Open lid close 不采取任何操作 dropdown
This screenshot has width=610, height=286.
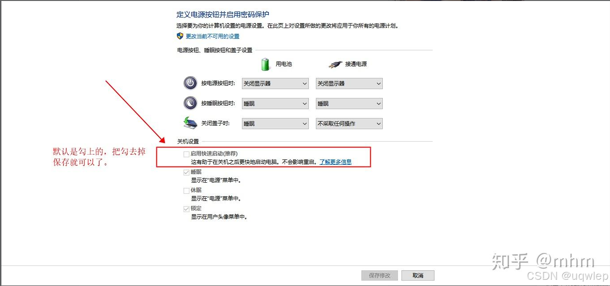click(349, 123)
